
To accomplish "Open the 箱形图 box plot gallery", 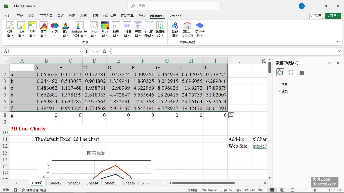I will point(116,29).
